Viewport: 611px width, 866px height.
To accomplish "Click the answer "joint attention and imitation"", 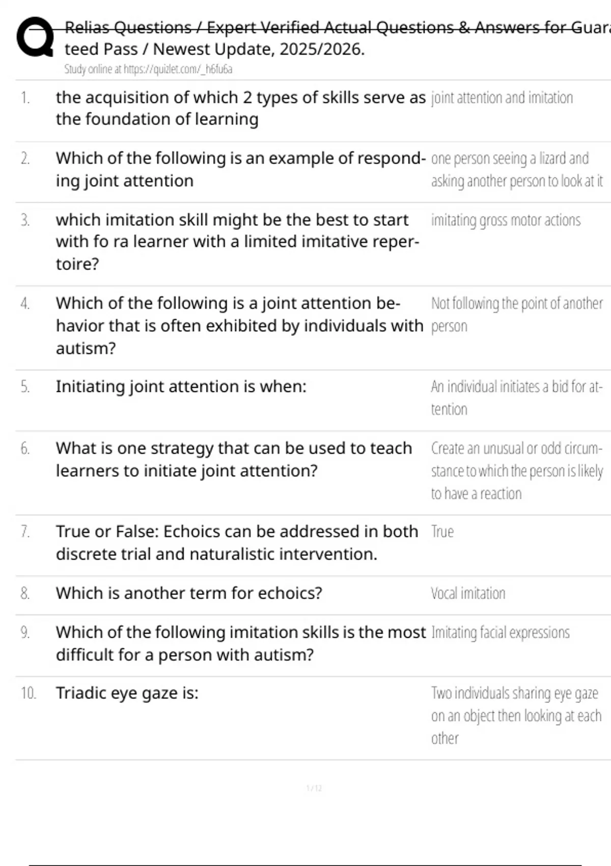I will tap(502, 98).
